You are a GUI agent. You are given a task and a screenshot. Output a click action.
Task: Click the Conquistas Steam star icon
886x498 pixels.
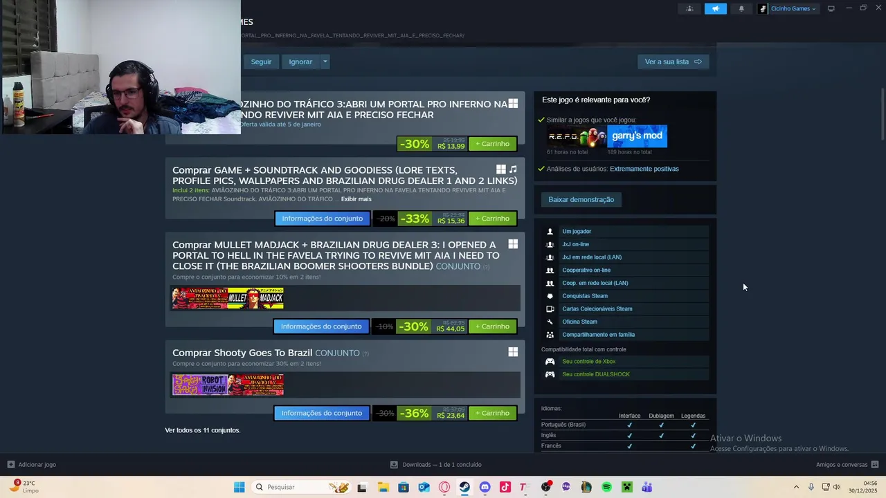tap(550, 296)
